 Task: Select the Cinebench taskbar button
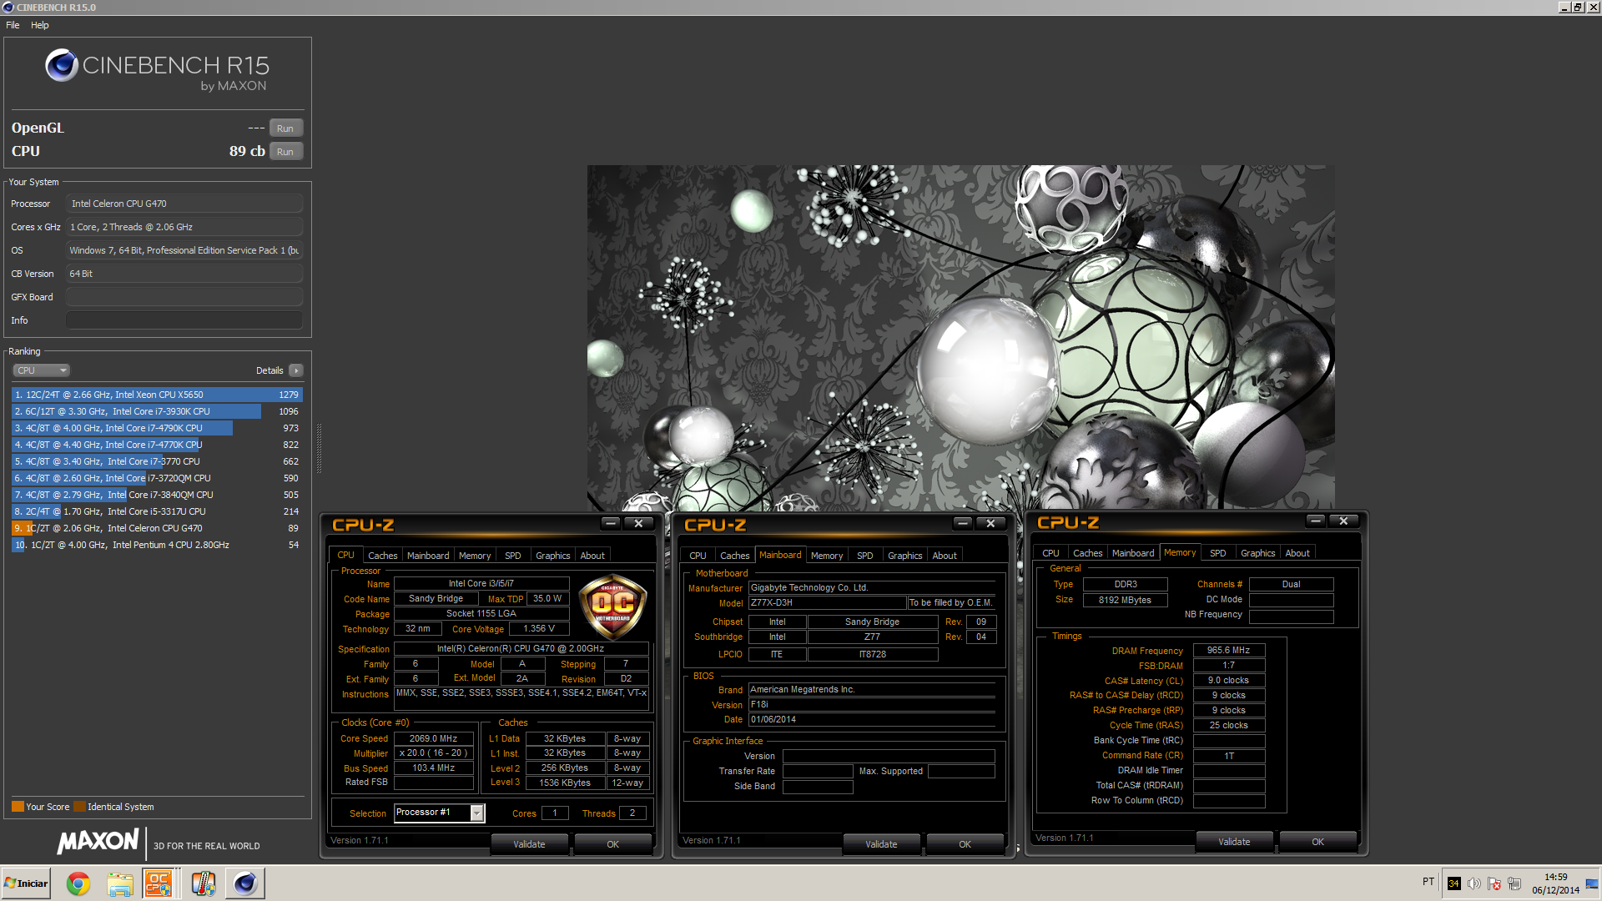coord(245,883)
